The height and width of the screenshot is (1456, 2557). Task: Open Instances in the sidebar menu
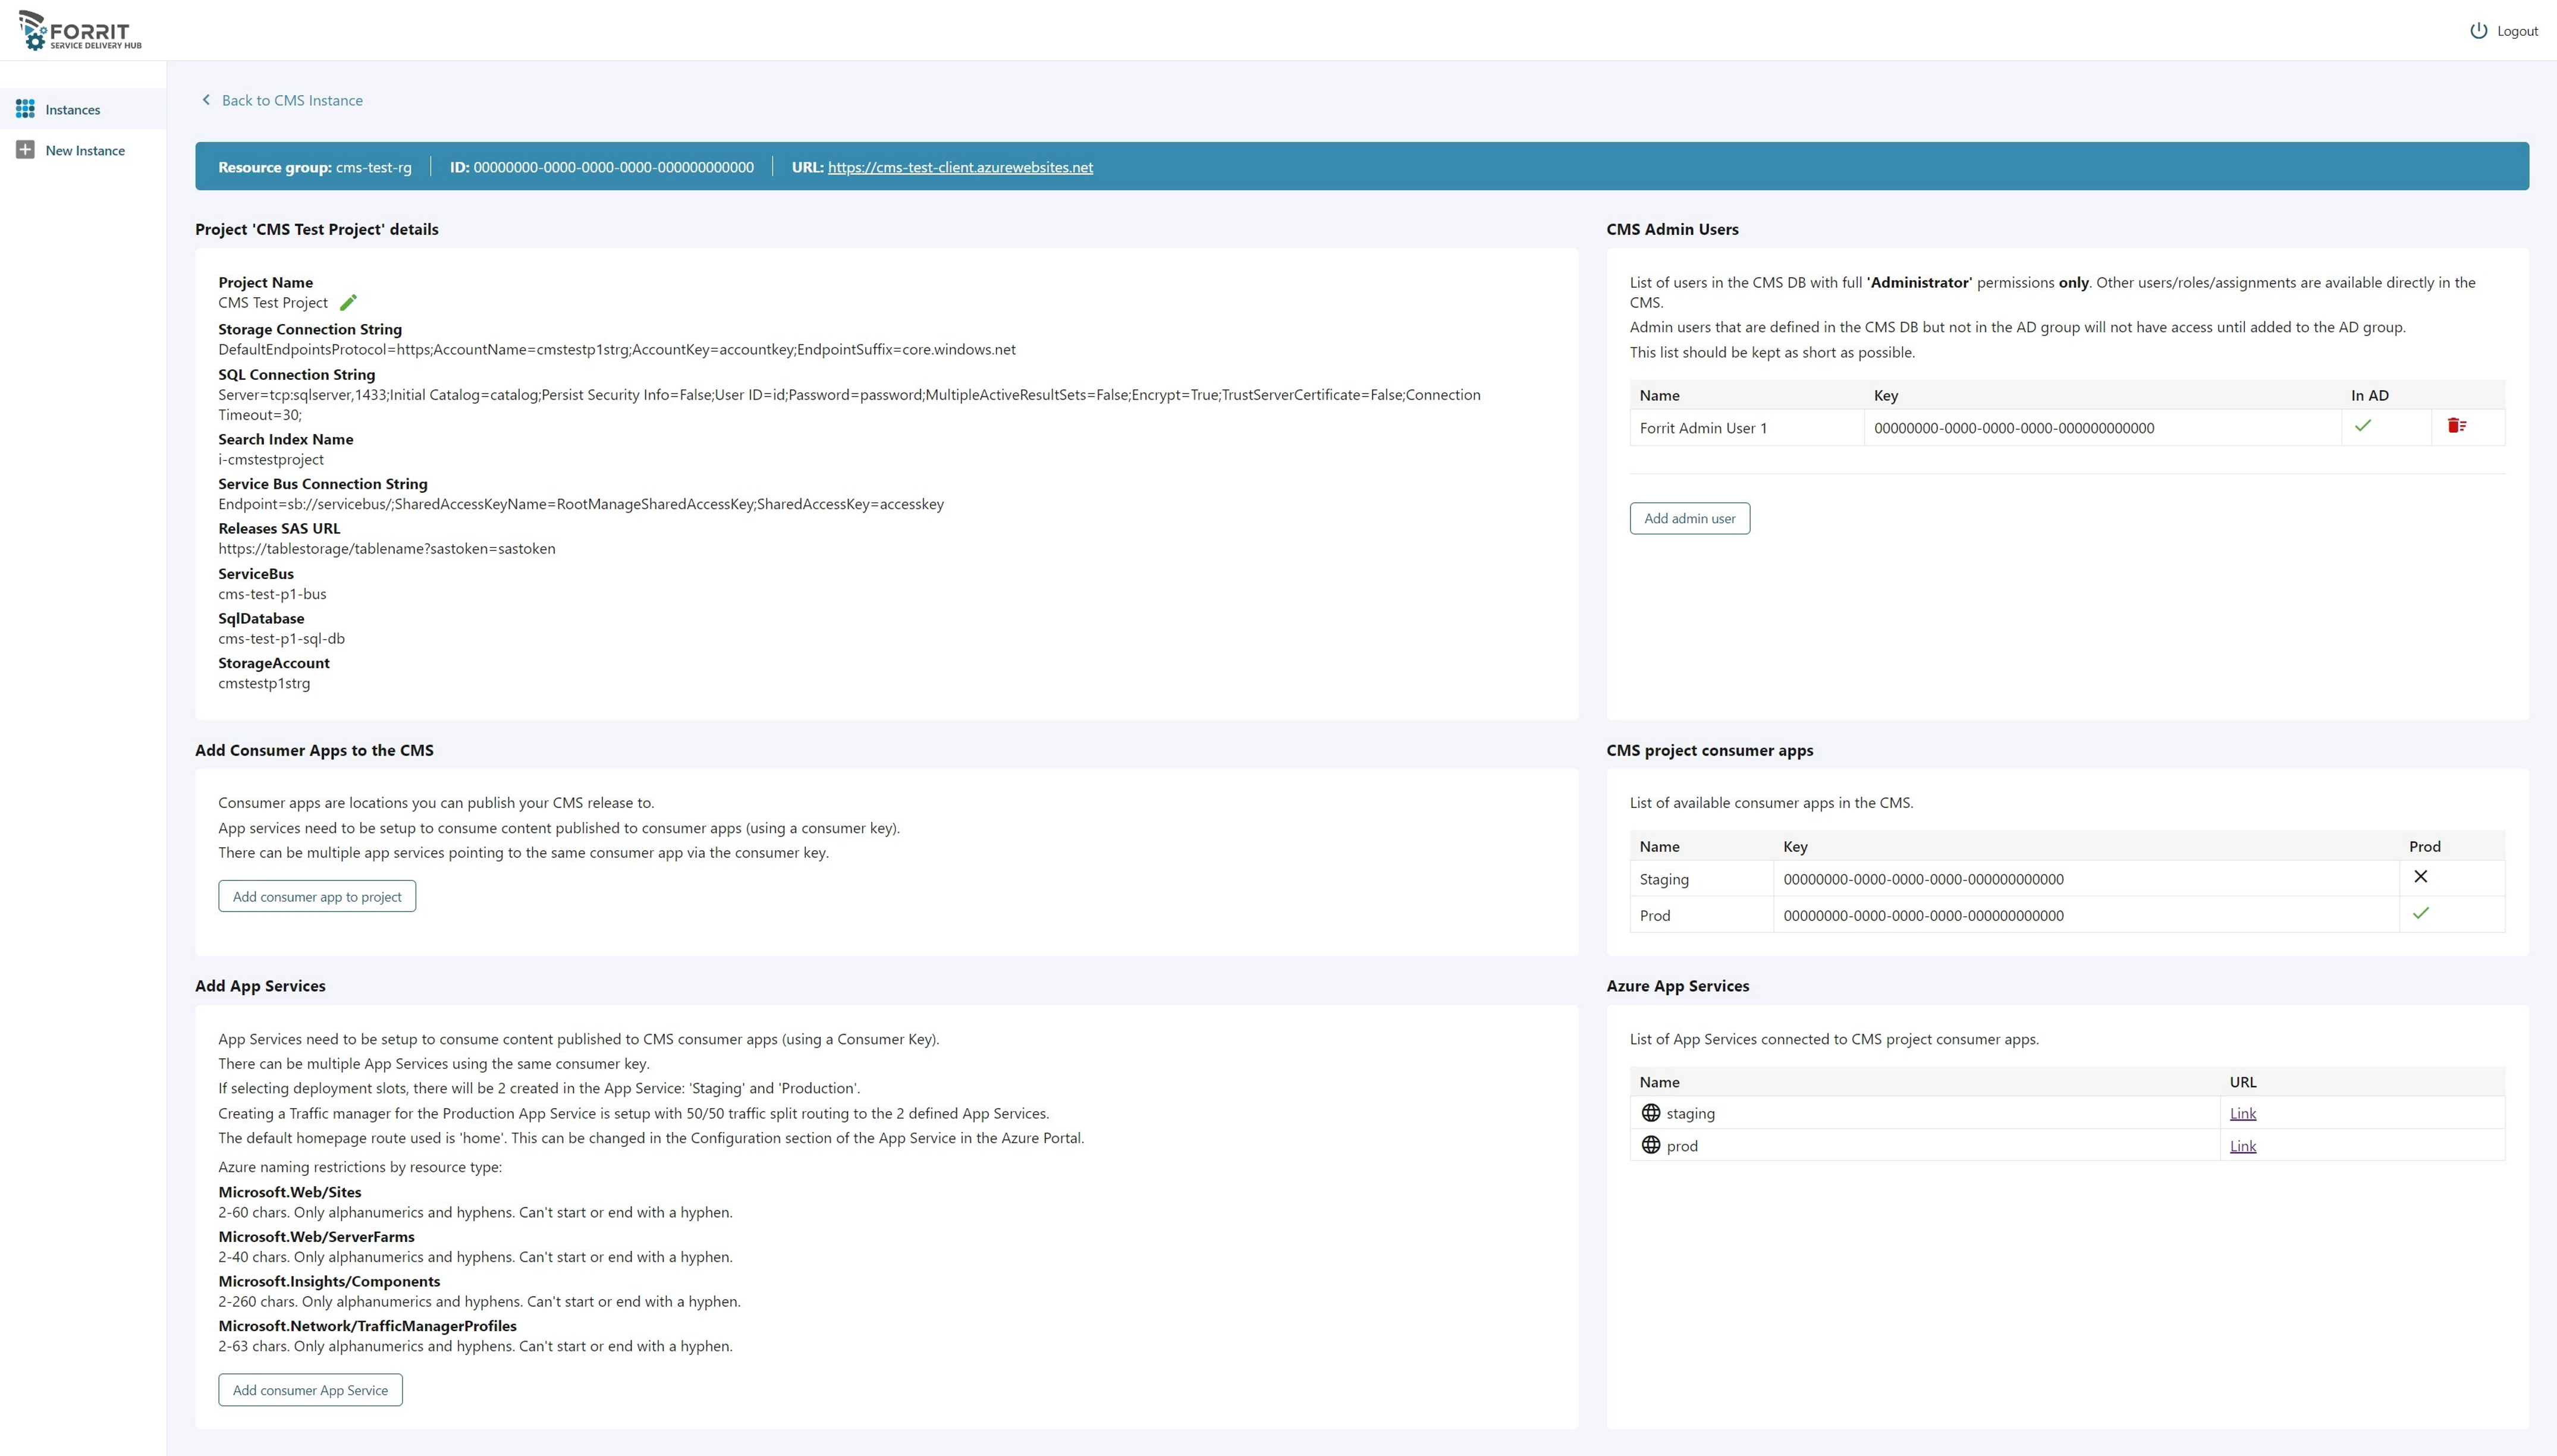coord(72,110)
